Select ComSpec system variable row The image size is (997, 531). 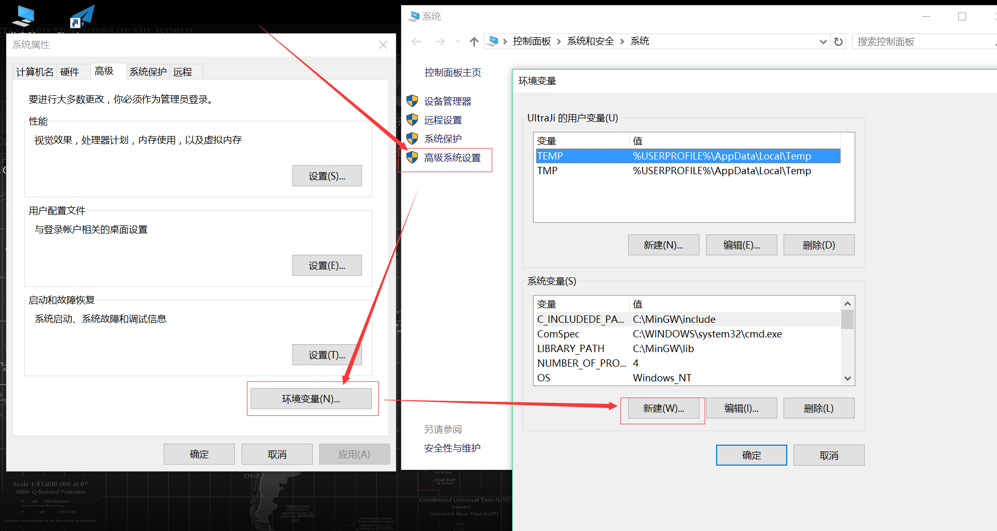(x=688, y=334)
